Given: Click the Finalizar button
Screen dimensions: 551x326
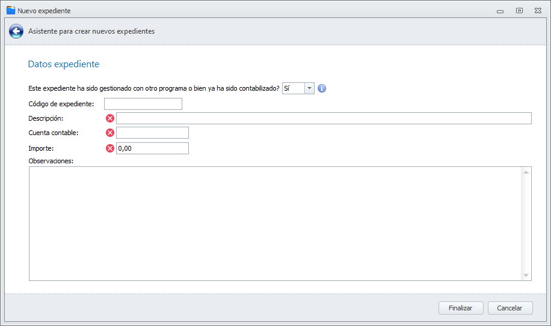Looking at the screenshot, I should (461, 308).
